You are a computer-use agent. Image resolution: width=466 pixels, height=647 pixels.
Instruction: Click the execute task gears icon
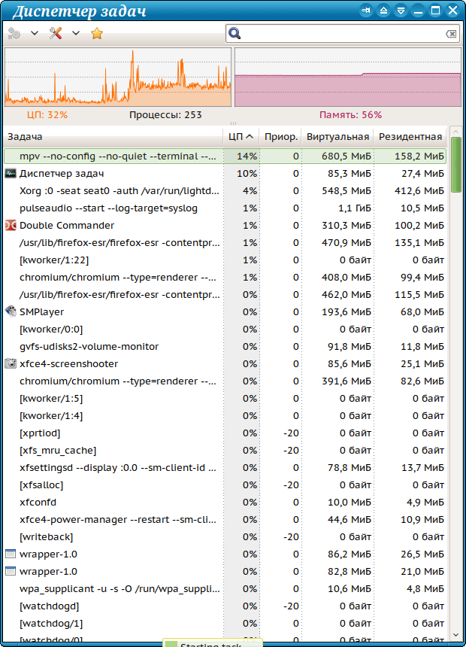[14, 33]
